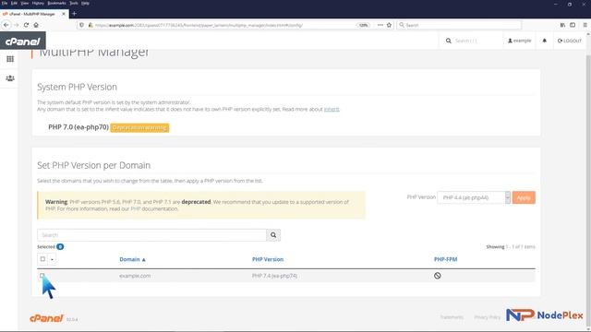Reload the page with the refresh icon
This screenshot has width=591, height=332.
(26, 25)
